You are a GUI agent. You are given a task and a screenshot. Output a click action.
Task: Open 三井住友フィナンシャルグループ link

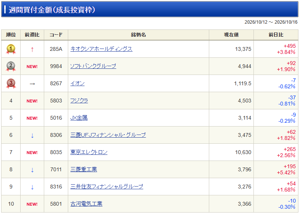pos(107,187)
